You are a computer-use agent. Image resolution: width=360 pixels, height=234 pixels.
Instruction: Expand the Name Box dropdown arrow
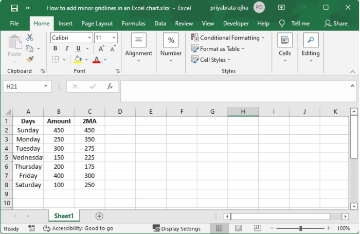46,86
